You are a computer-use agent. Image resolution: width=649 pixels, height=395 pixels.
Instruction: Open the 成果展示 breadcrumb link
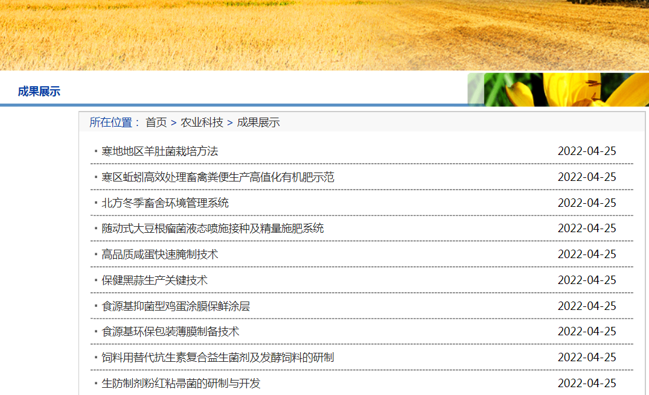pos(258,122)
